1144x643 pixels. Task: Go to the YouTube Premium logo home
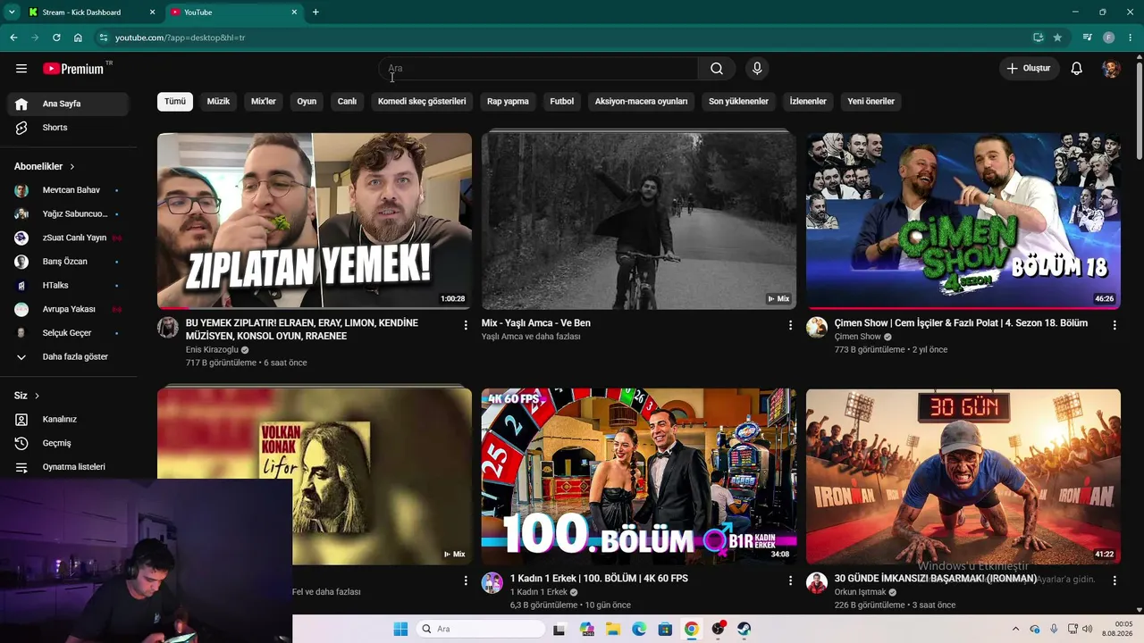click(x=73, y=69)
